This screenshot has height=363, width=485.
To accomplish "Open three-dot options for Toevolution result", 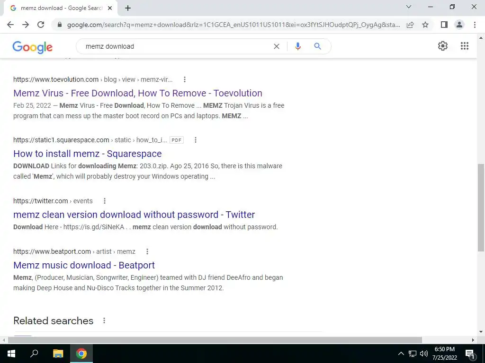I will click(x=184, y=79).
